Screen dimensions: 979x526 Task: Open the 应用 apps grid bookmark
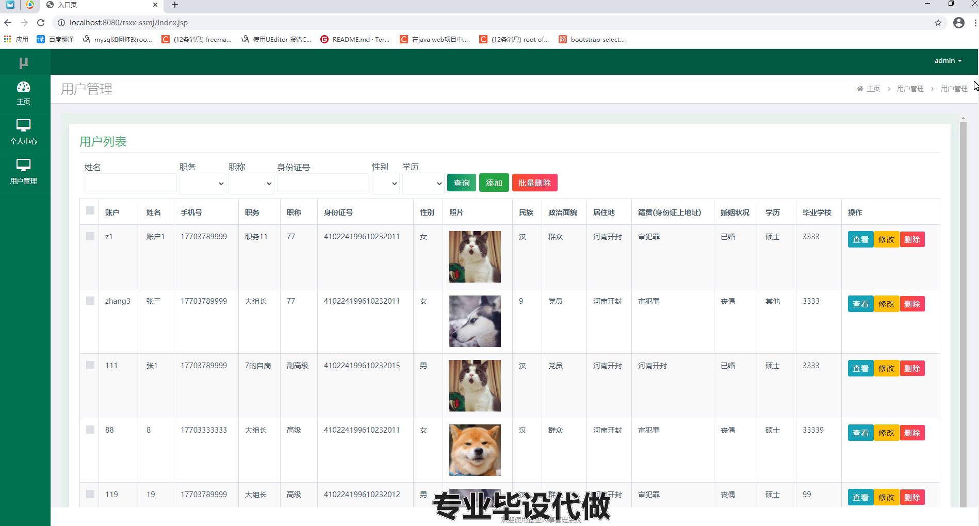coord(16,39)
